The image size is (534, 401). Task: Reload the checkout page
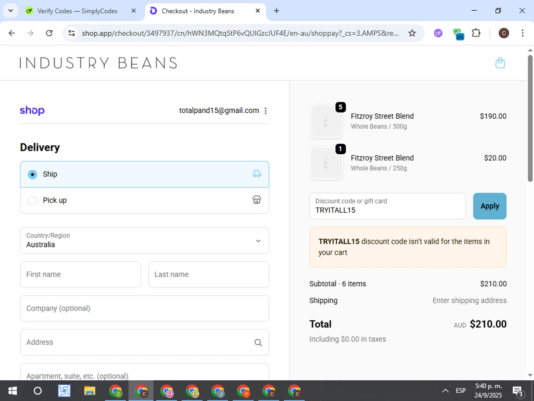tap(49, 33)
